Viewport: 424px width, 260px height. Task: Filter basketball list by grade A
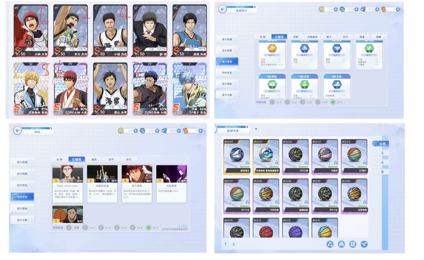click(382, 162)
